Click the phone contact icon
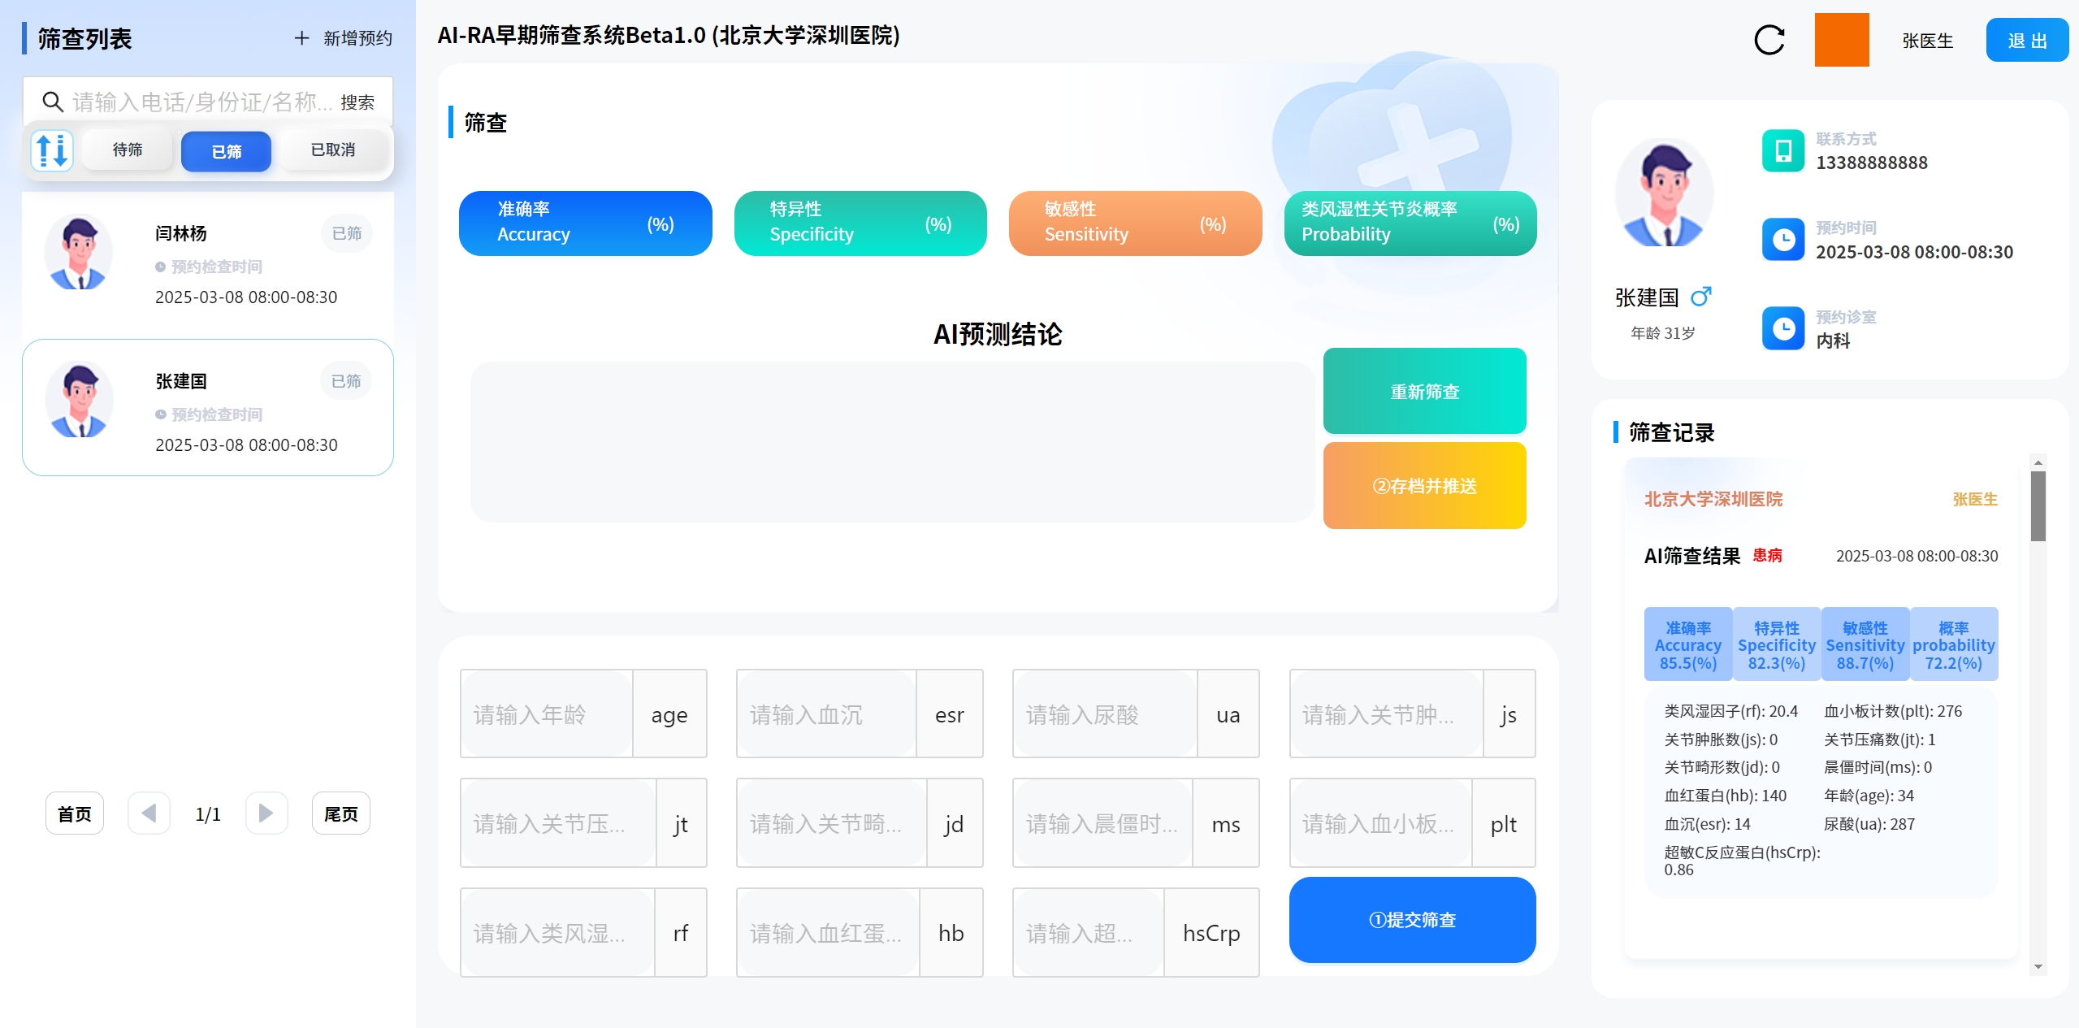Image resolution: width=2079 pixels, height=1028 pixels. 1782,150
